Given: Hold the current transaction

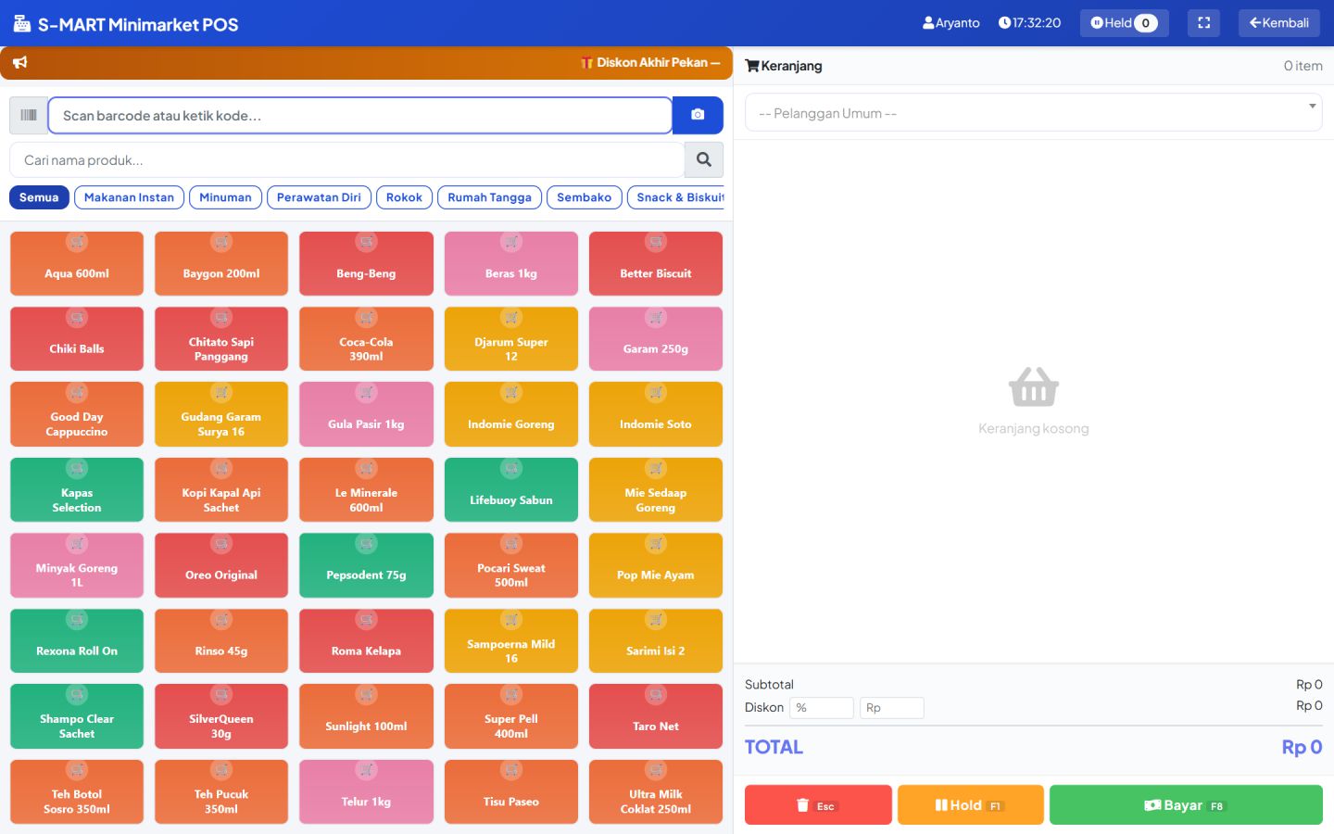Looking at the screenshot, I should (x=970, y=805).
